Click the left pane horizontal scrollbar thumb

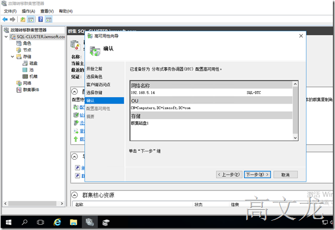32,203
